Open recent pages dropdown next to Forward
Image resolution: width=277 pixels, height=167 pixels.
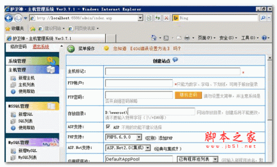click(x=25, y=18)
